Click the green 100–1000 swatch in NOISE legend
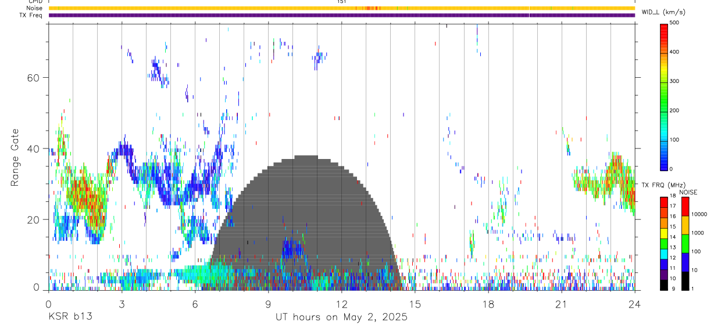Screen dimensions: 714x329 685,243
